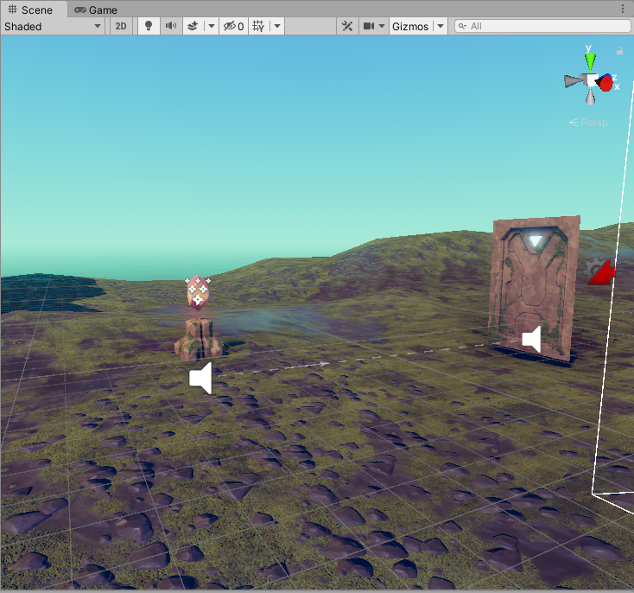Toggle skybox and effects icon
634x593 pixels.
tap(193, 26)
